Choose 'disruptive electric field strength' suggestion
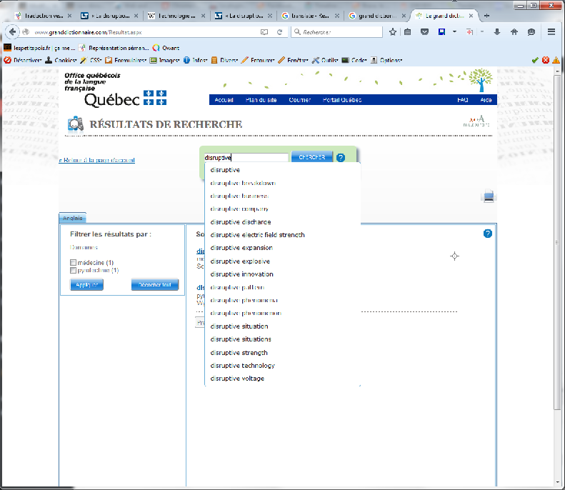This screenshot has width=565, height=490. coord(283,235)
